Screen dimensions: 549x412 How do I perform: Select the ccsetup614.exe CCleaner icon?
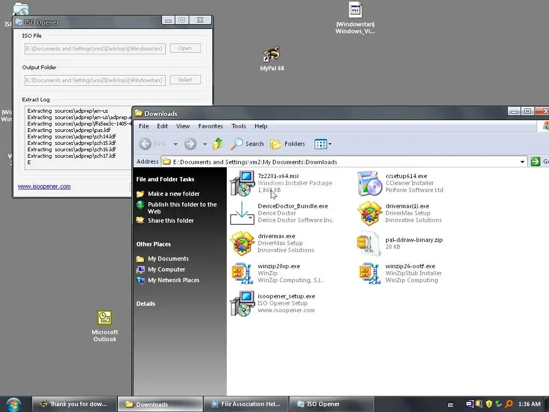pos(370,183)
